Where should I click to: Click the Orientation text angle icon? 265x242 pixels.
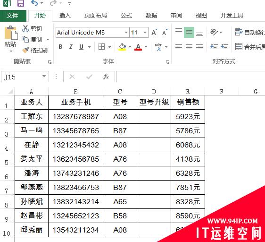(x=214, y=32)
